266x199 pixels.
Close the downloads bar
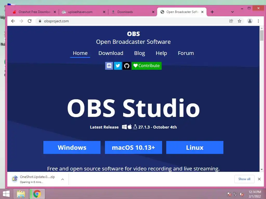[x=259, y=179]
